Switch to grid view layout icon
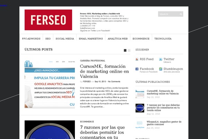The image size is (208, 139). point(129,50)
